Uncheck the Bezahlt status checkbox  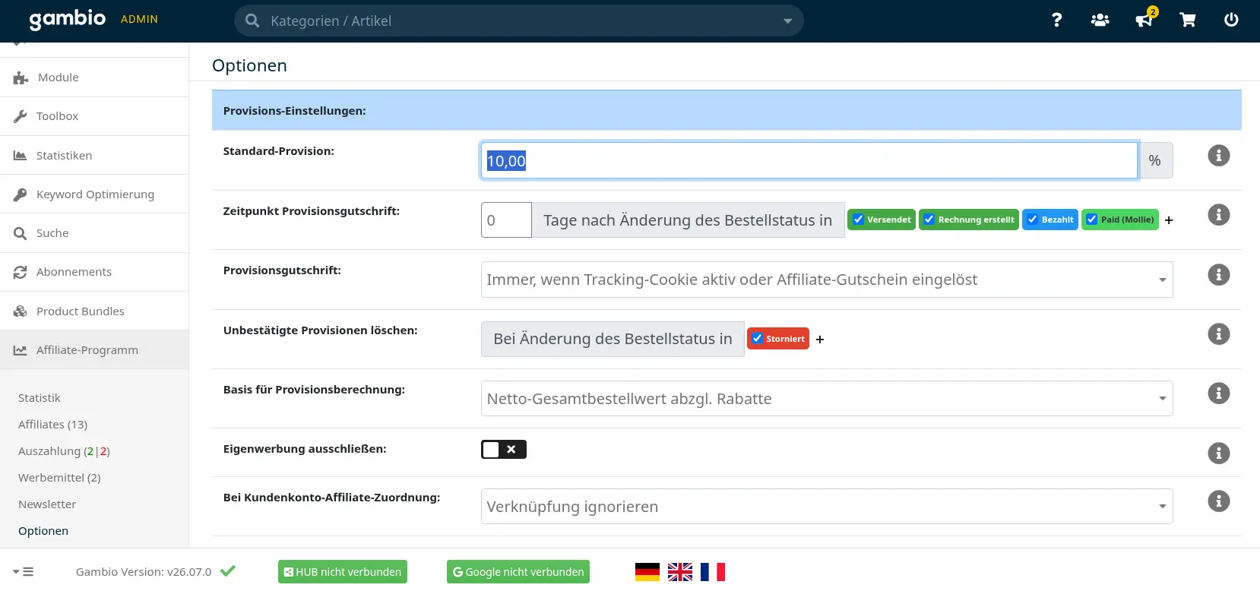[1032, 220]
